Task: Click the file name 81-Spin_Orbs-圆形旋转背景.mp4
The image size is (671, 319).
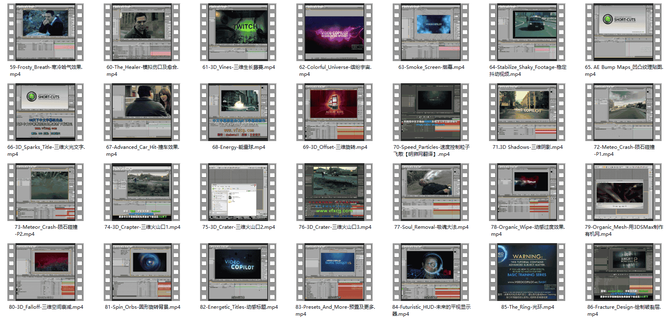Action: tap(142, 307)
